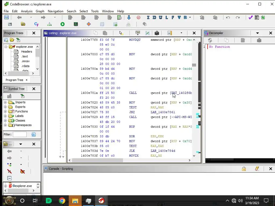Click the green Script Manager play icon
Image resolution: width=275 pixels, height=206 pixels.
pyautogui.click(x=63, y=24)
